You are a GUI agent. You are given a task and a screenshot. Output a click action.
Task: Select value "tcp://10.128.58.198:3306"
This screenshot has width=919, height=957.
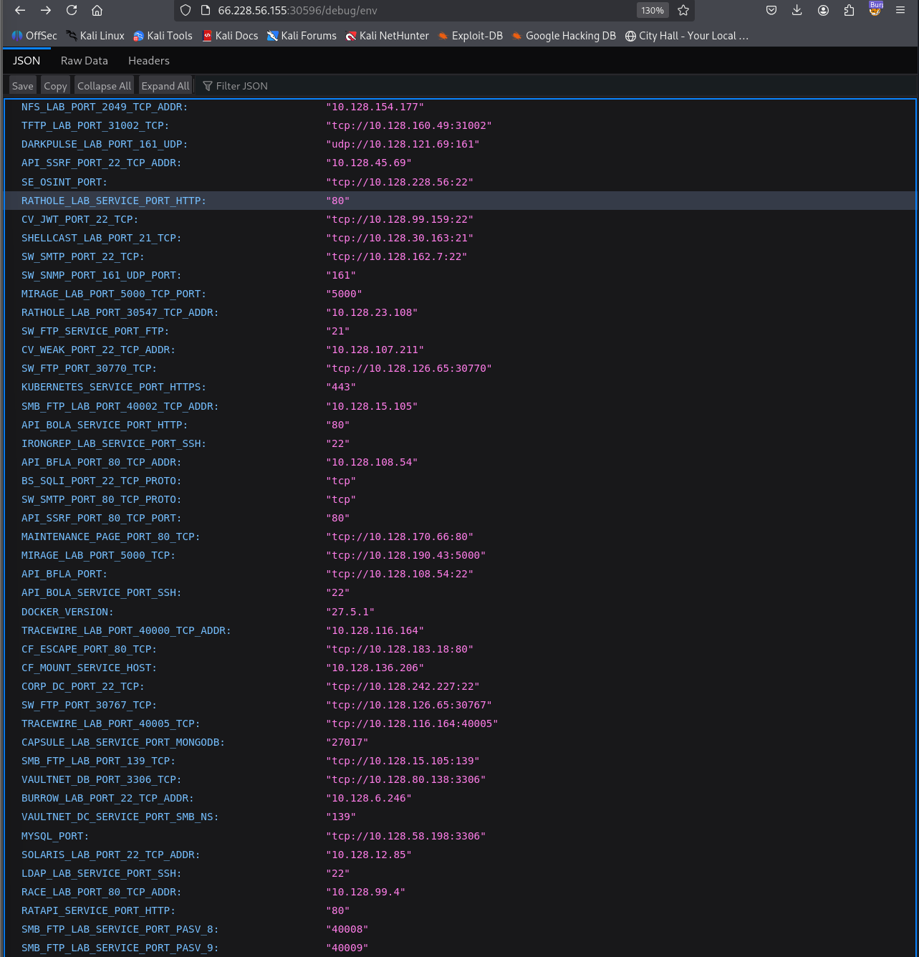tap(406, 836)
